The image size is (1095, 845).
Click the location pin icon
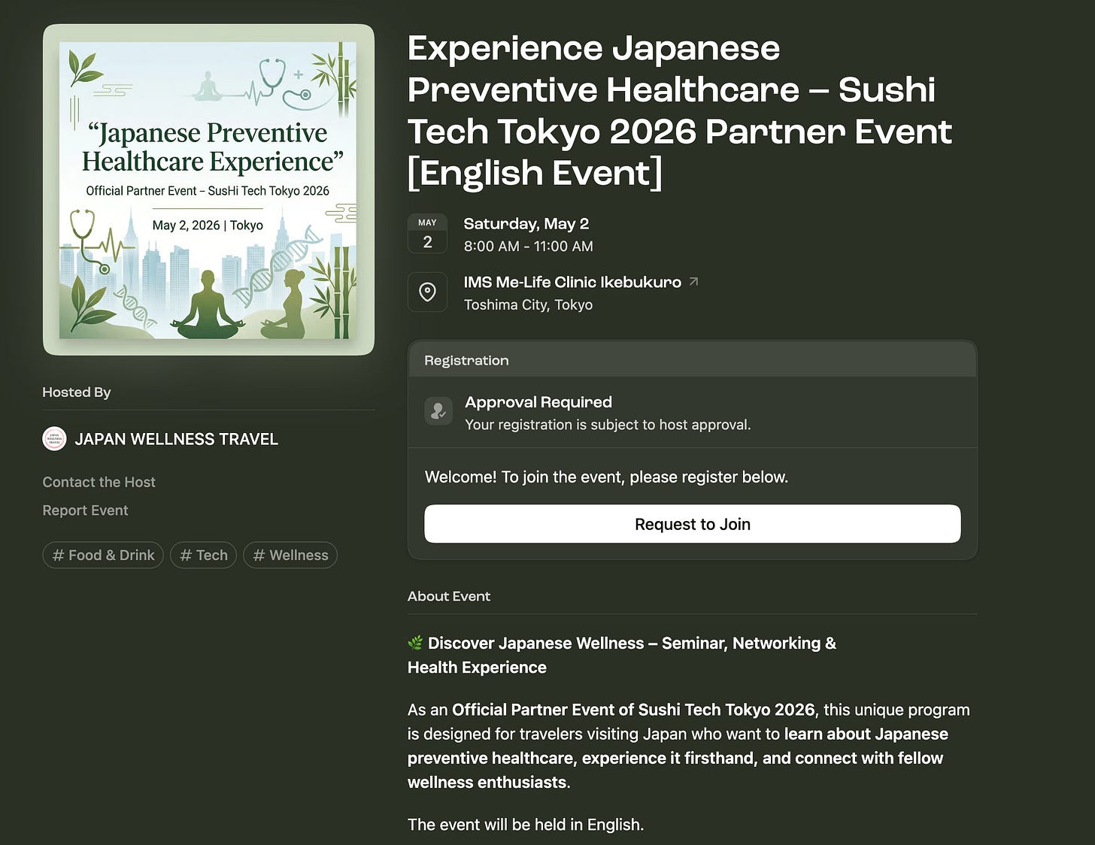pyautogui.click(x=427, y=292)
